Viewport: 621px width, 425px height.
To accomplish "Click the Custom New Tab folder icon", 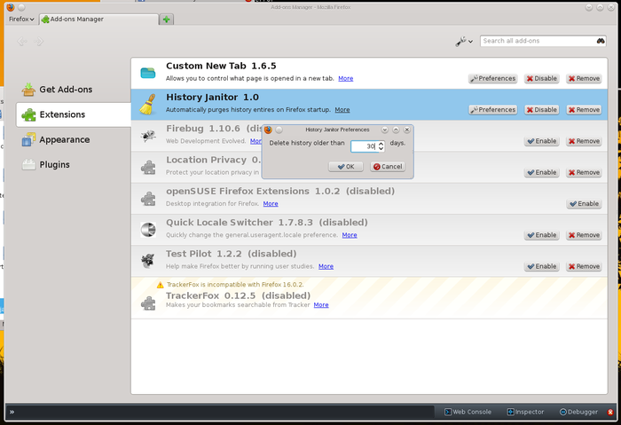I will (x=148, y=73).
